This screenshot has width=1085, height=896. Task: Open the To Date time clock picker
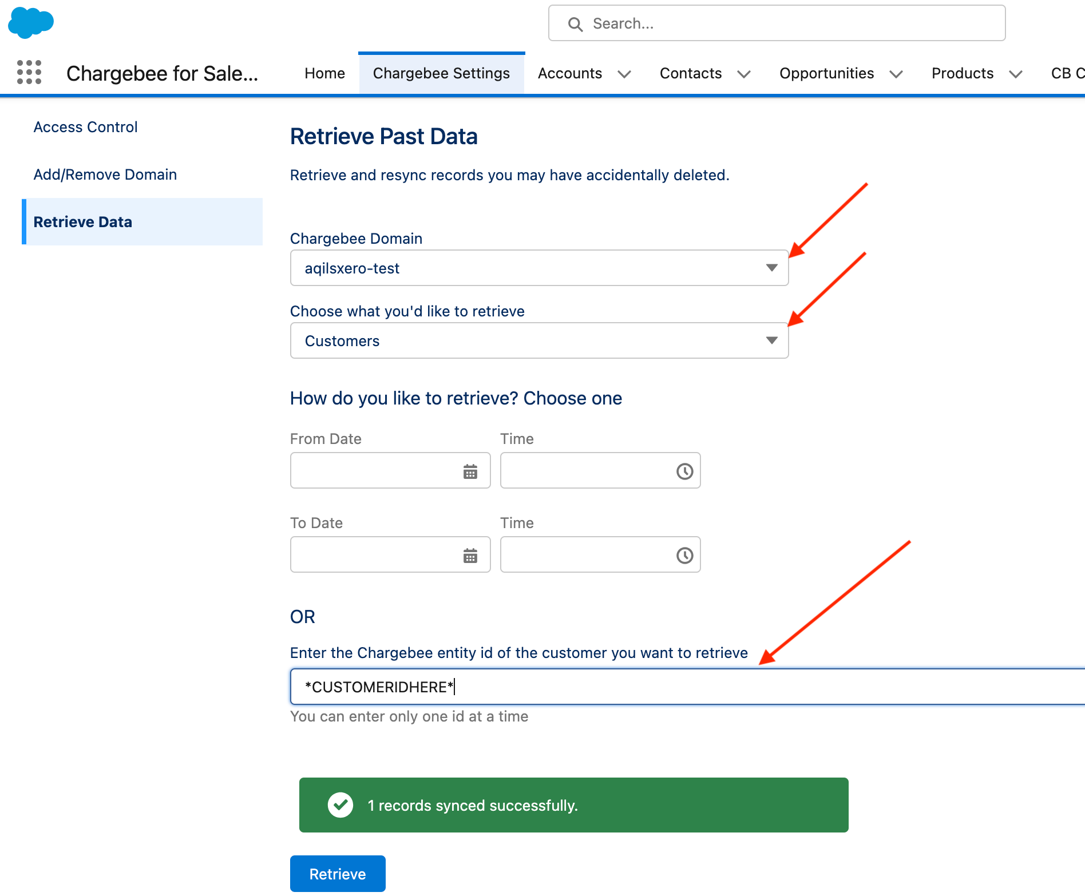click(x=684, y=556)
